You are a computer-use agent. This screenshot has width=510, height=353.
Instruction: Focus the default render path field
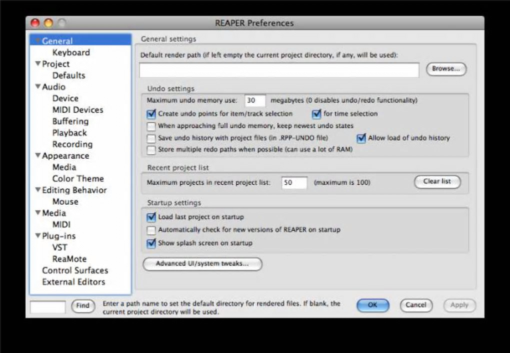279,70
